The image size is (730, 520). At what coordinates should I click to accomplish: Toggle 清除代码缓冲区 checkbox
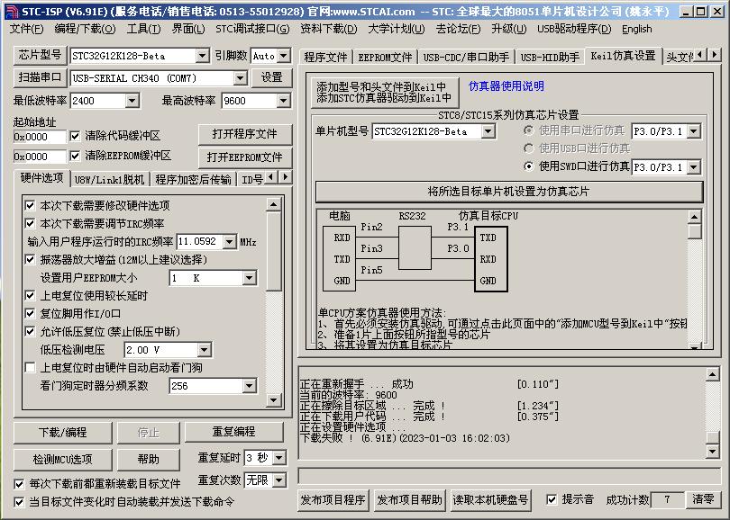tap(75, 136)
